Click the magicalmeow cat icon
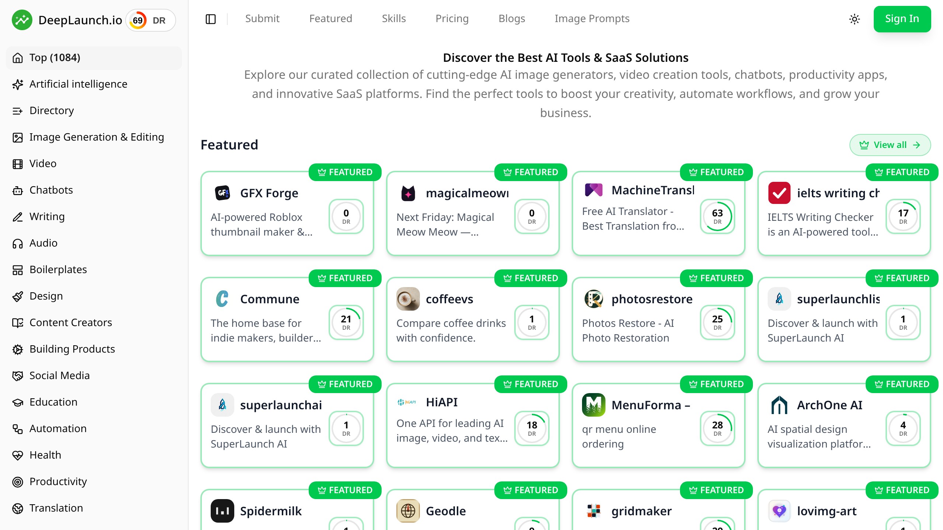This screenshot has height=530, width=943. pyautogui.click(x=408, y=193)
